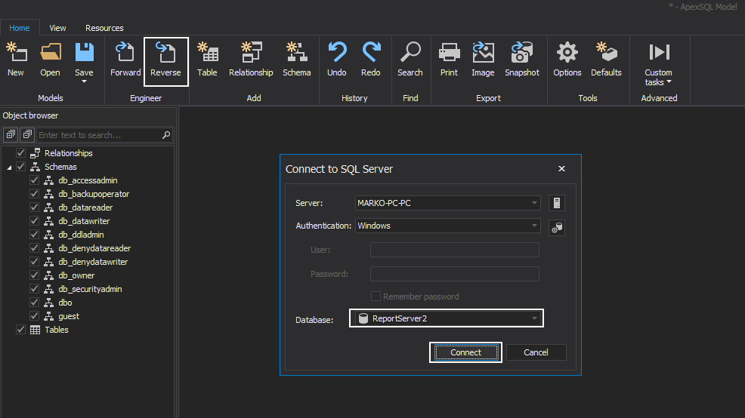Open an existing model file
This screenshot has height=418, width=745.
[x=51, y=60]
